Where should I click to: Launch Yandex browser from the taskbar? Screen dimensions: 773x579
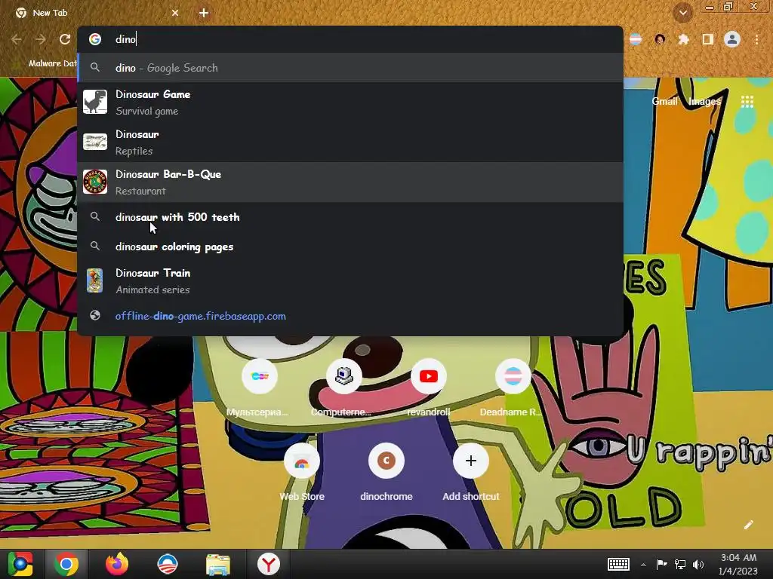pos(269,564)
